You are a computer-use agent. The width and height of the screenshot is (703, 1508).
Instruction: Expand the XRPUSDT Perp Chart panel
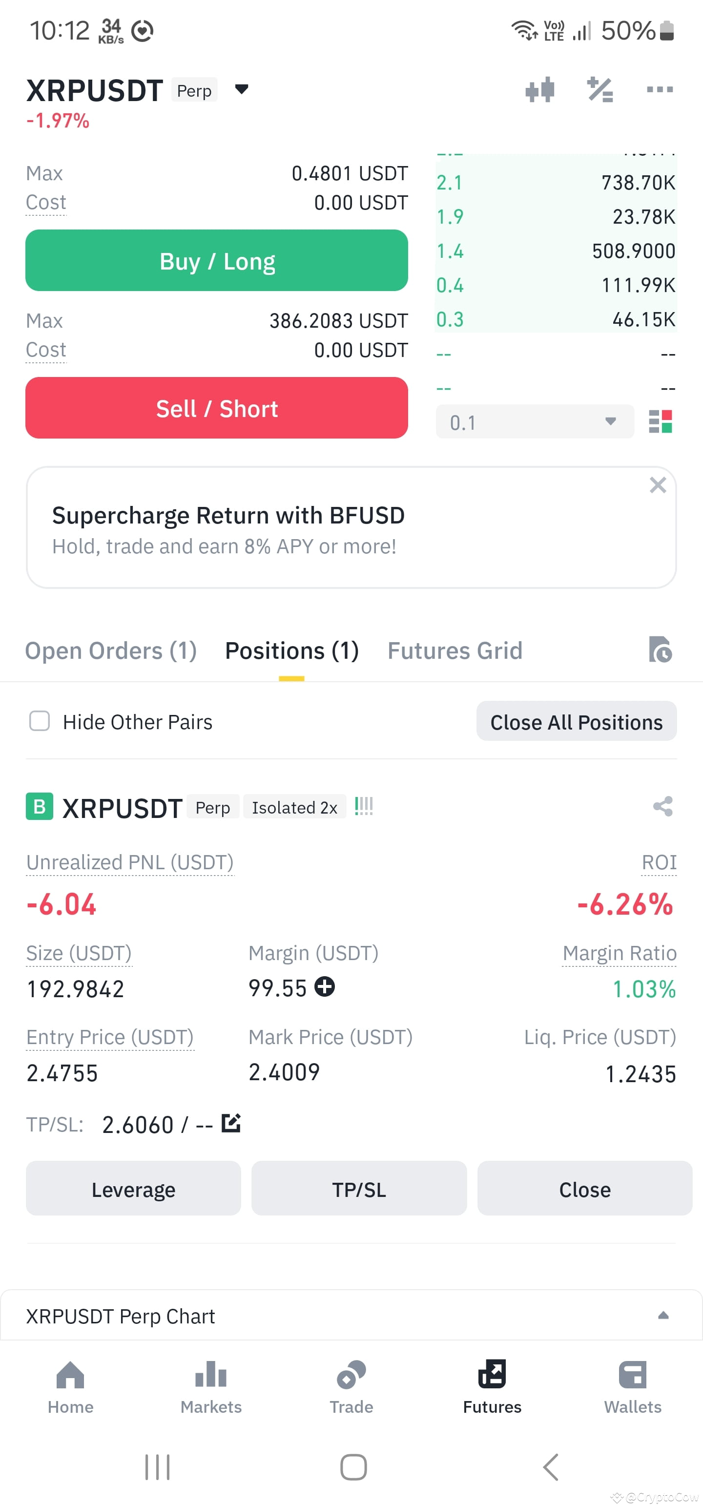(663, 1316)
